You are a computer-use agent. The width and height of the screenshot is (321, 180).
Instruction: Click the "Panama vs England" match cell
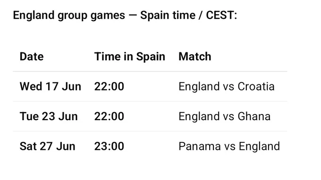(x=229, y=147)
